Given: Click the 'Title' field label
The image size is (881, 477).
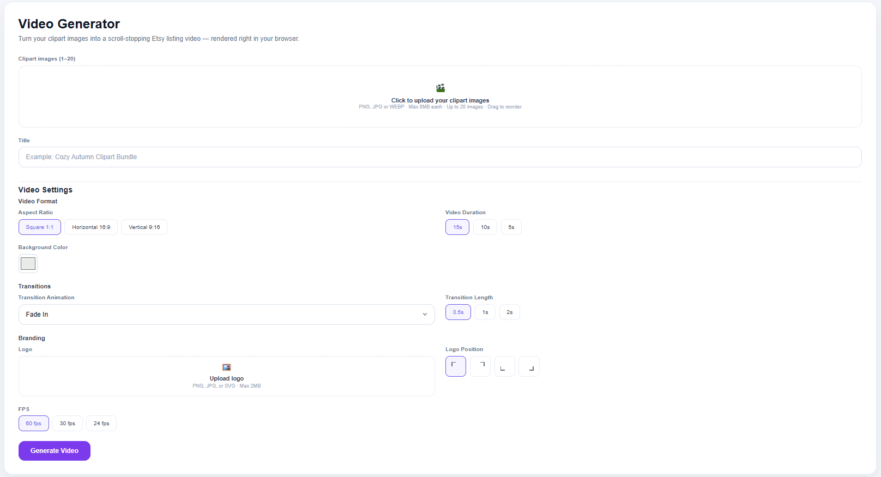Looking at the screenshot, I should click(24, 141).
